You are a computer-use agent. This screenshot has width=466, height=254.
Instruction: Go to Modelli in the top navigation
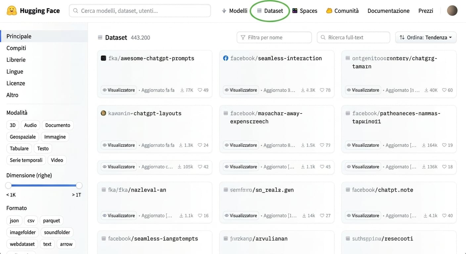coord(234,11)
